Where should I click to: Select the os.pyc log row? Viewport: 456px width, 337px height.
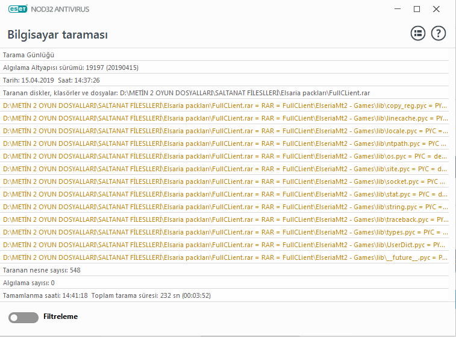[x=225, y=156]
